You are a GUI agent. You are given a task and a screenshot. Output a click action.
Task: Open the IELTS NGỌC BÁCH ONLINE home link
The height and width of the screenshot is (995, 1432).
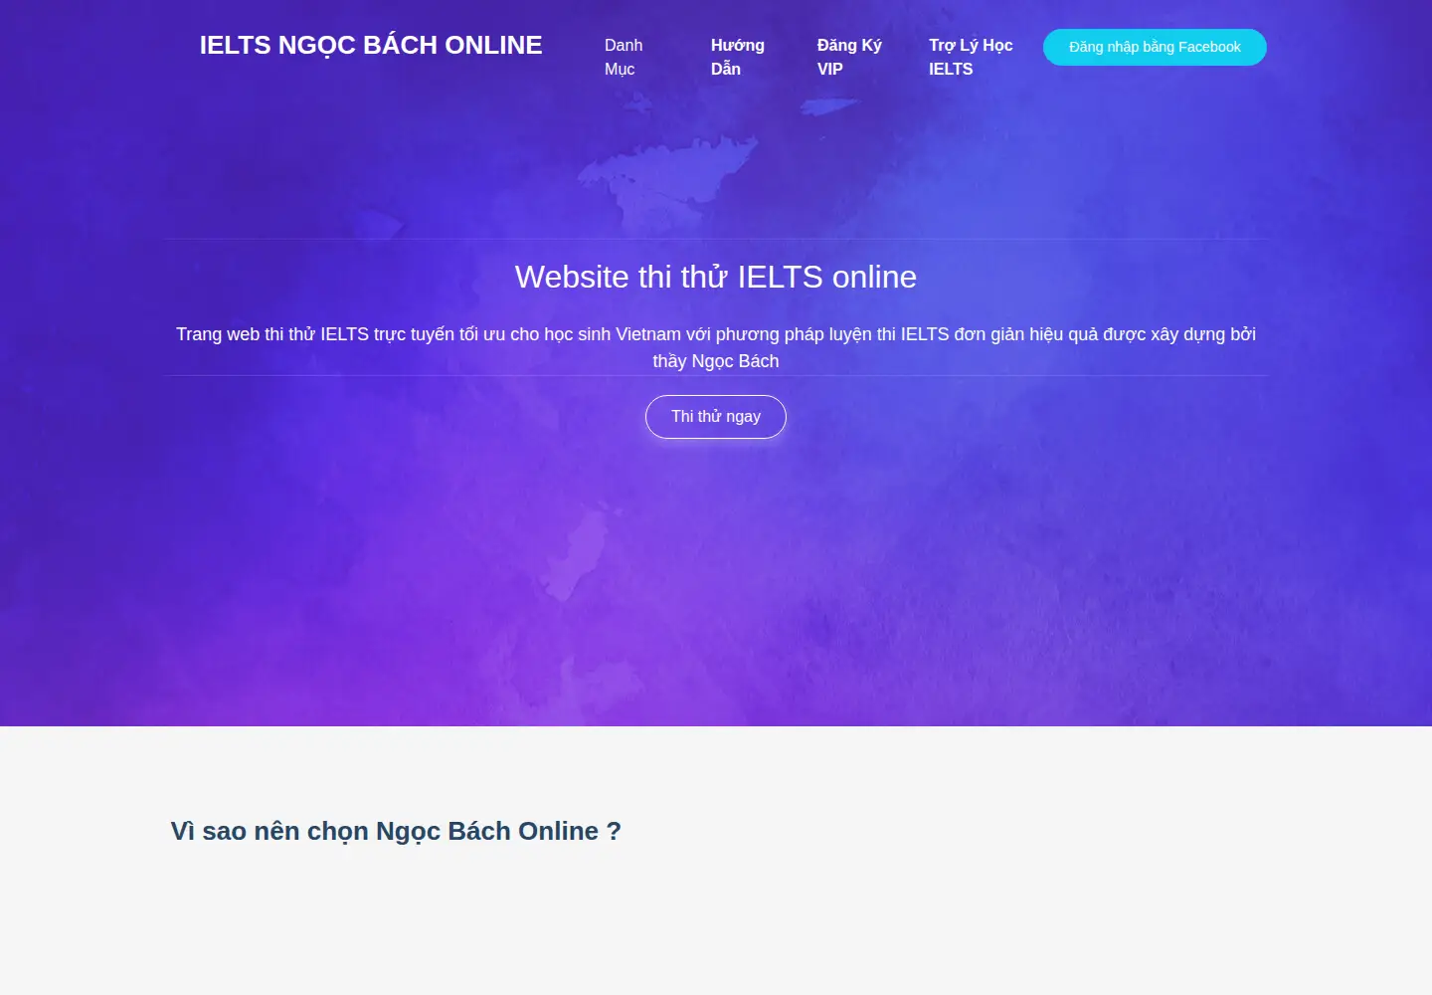click(370, 46)
